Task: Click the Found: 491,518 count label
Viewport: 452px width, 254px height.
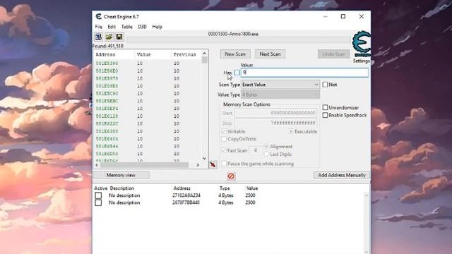Action: pyautogui.click(x=108, y=46)
